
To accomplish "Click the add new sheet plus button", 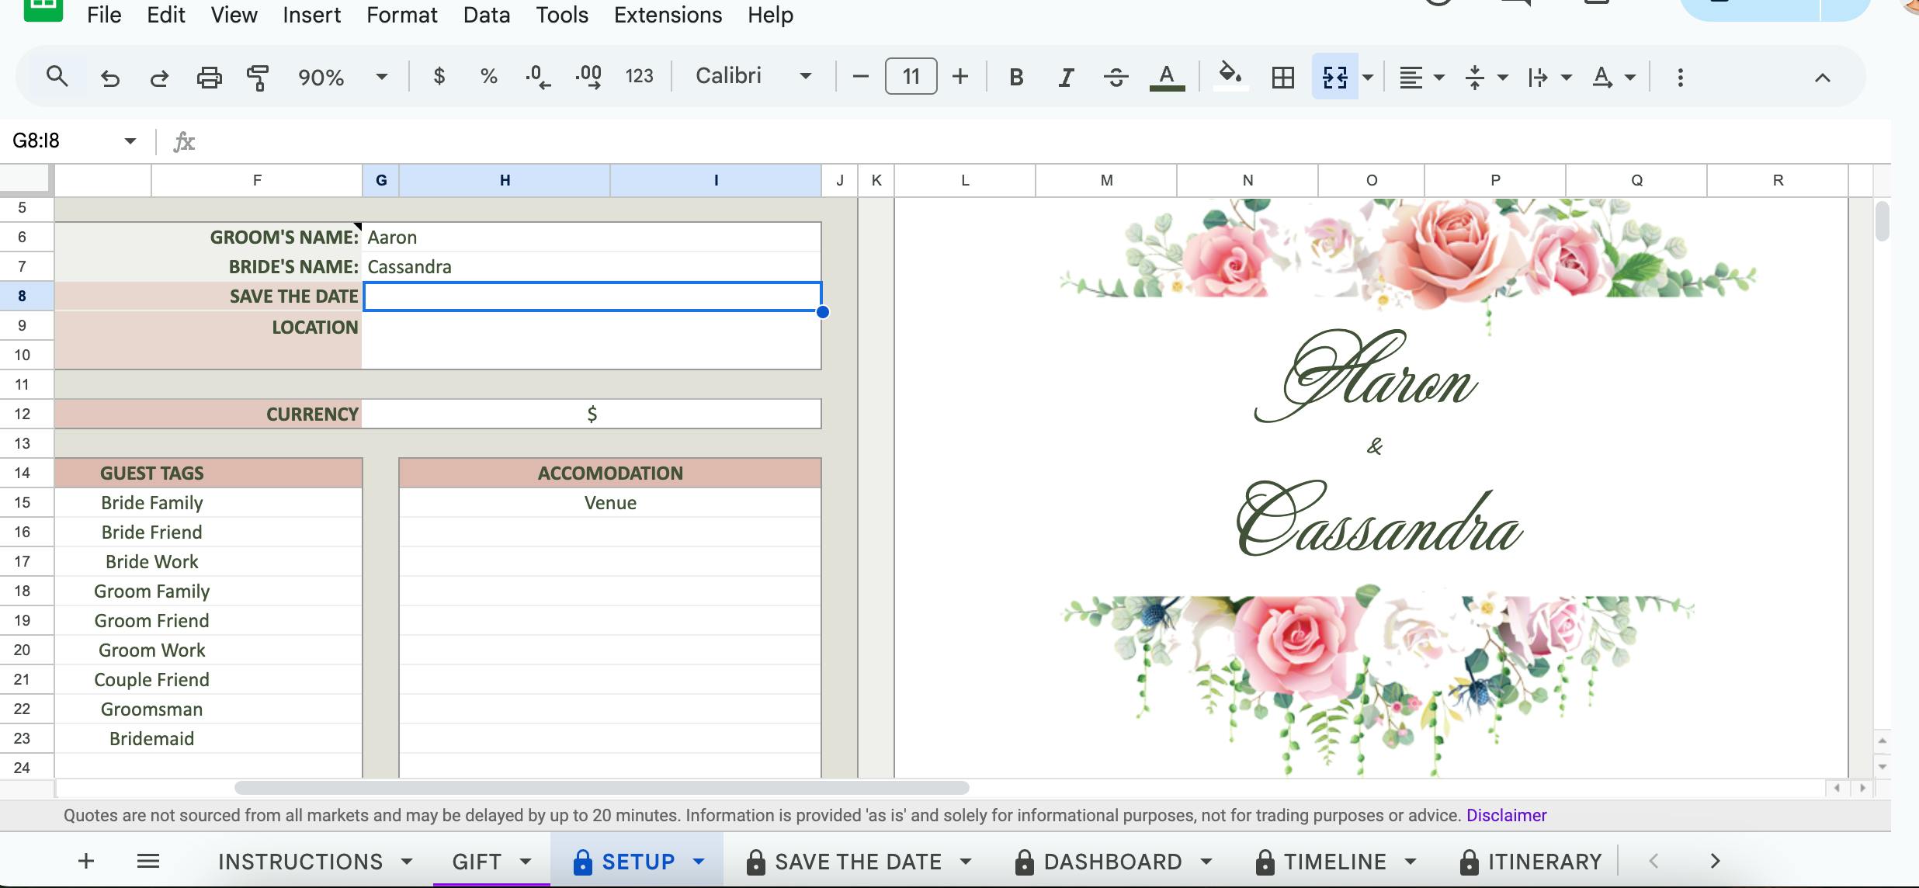I will (86, 861).
